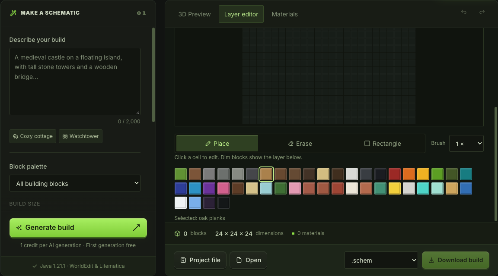Pick the teal swatch ending the first row

point(466,174)
